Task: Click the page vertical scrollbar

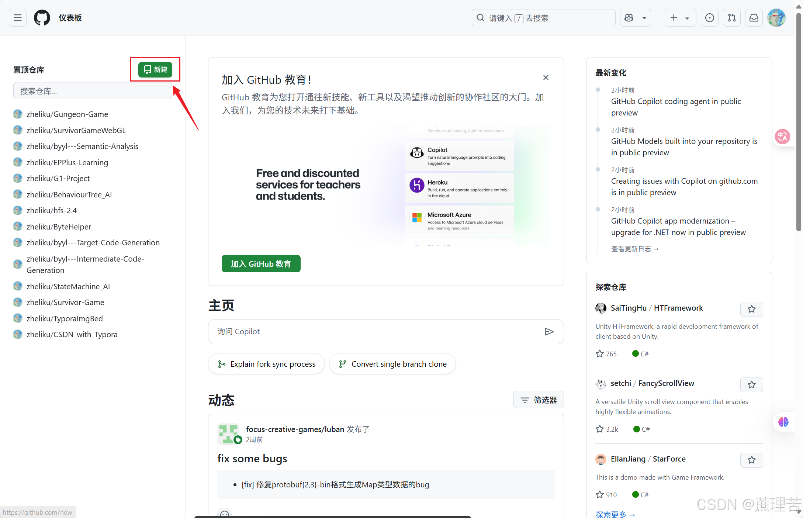Action: click(x=799, y=122)
